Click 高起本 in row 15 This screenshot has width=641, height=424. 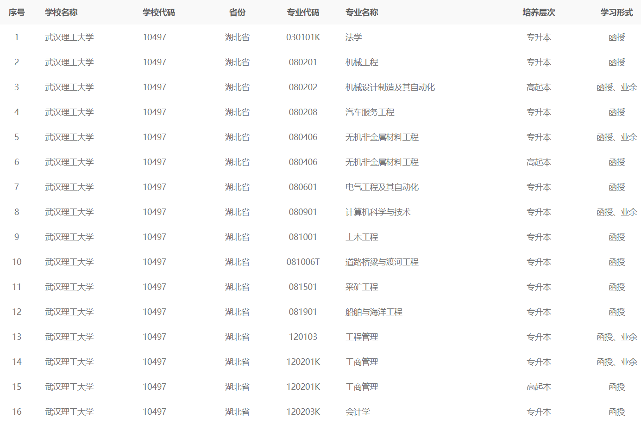point(539,387)
